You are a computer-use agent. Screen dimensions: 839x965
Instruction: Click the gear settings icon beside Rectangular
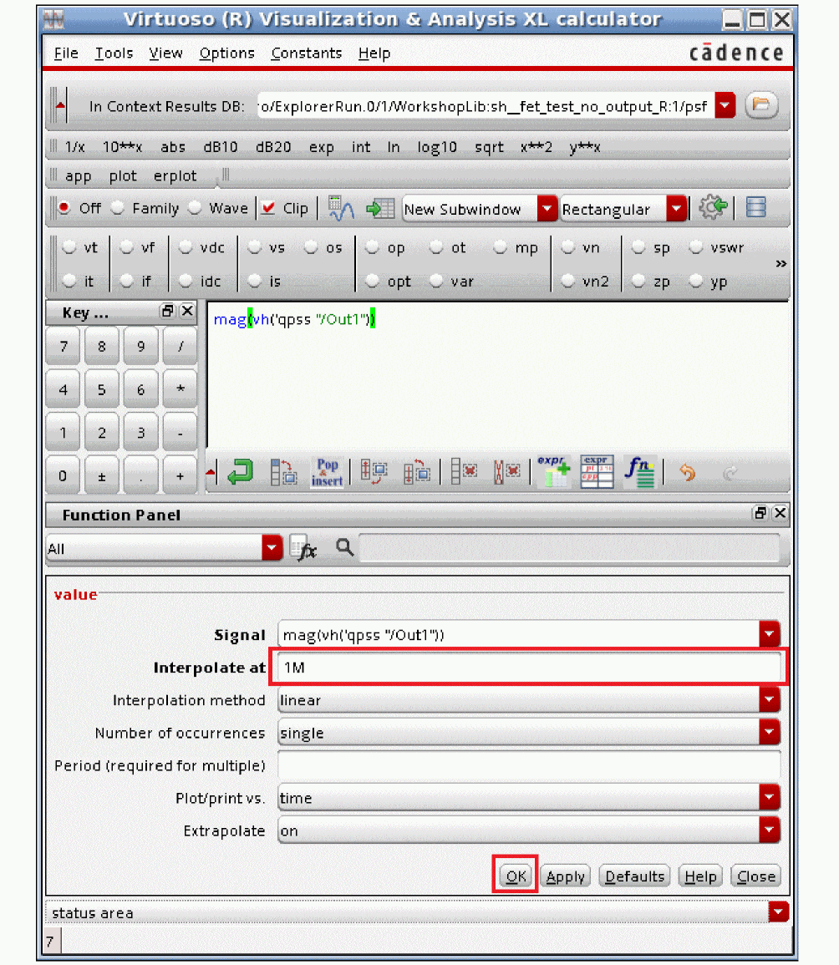pyautogui.click(x=713, y=207)
